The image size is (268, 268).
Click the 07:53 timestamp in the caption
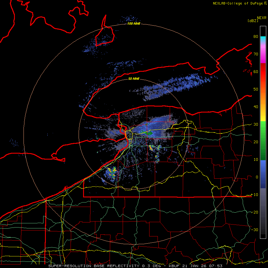[x=216, y=266]
